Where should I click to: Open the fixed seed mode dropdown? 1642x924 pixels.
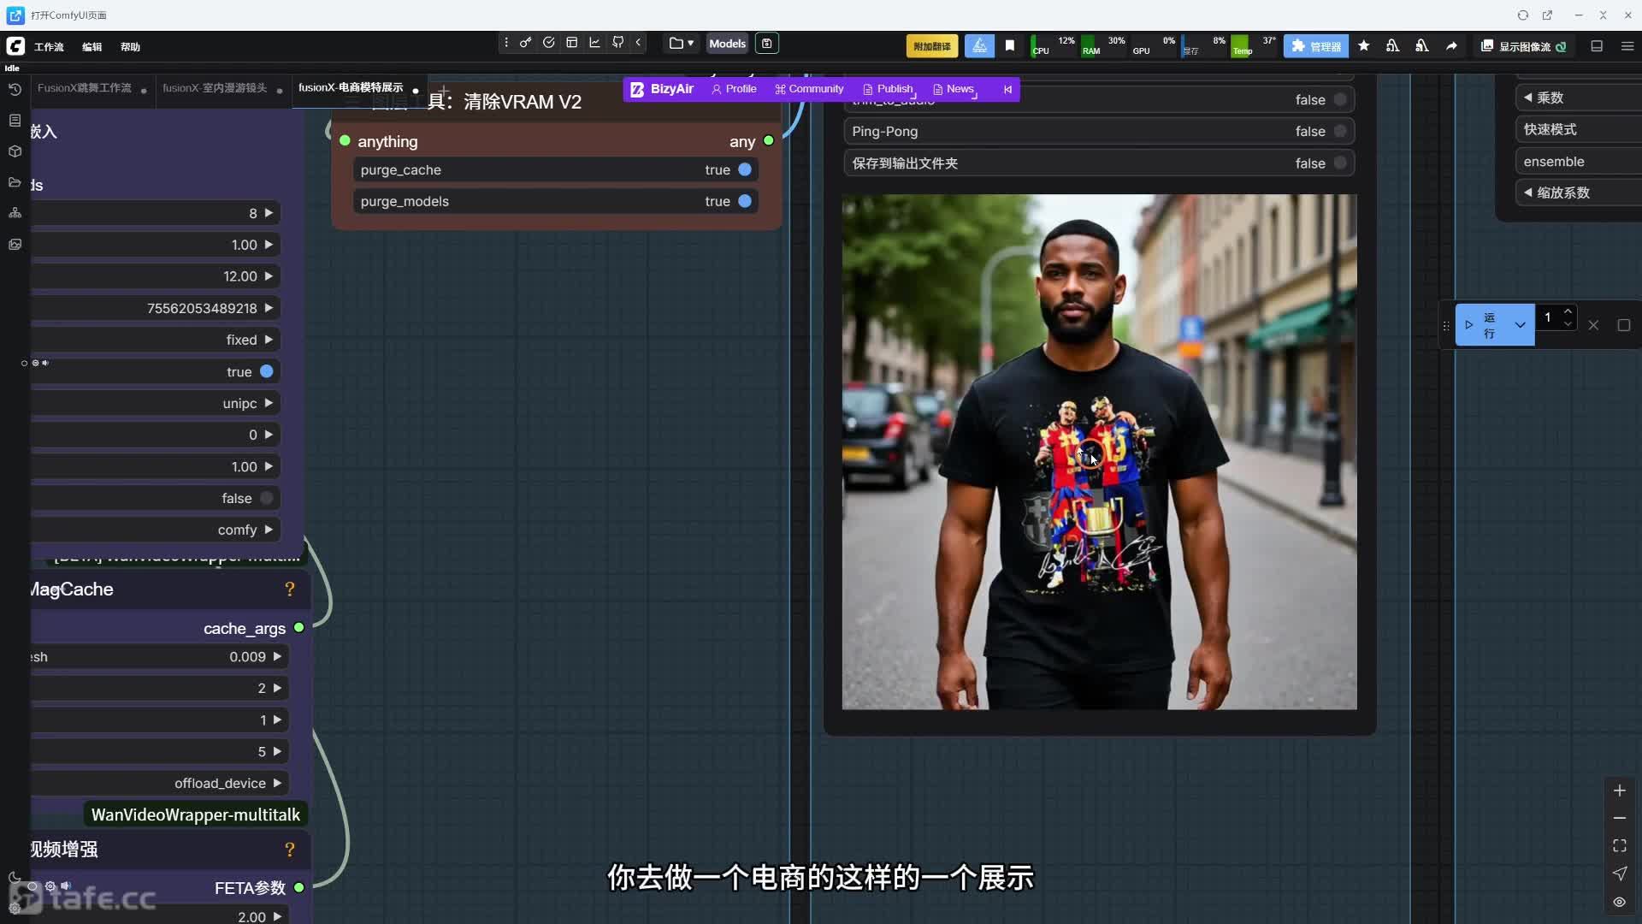click(x=156, y=340)
